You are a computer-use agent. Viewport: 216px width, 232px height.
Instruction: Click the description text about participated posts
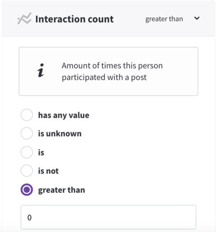point(112,71)
